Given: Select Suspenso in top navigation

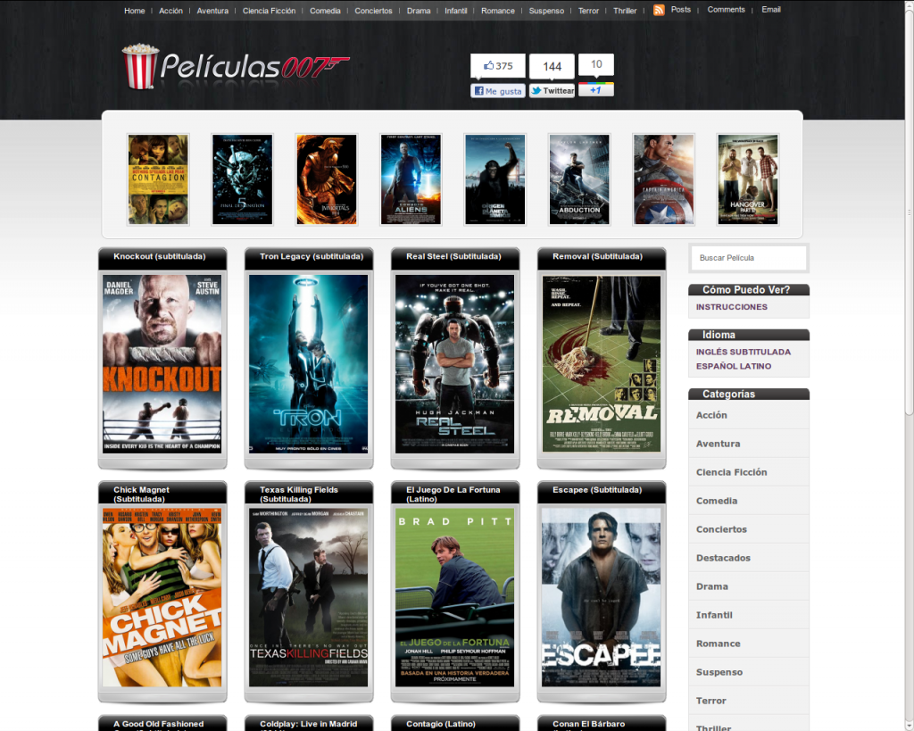Looking at the screenshot, I should click(547, 11).
